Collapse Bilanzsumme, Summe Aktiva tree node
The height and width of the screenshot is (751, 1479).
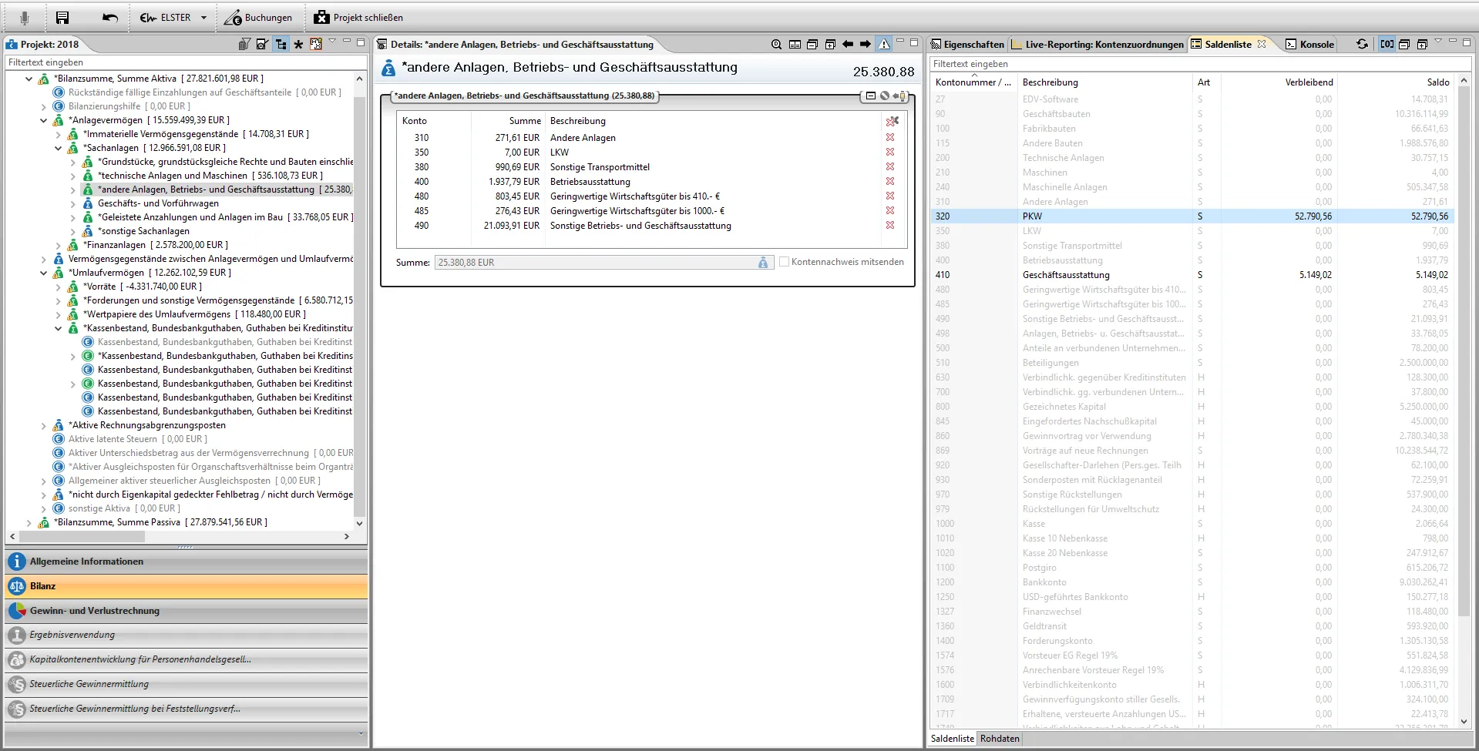point(29,79)
